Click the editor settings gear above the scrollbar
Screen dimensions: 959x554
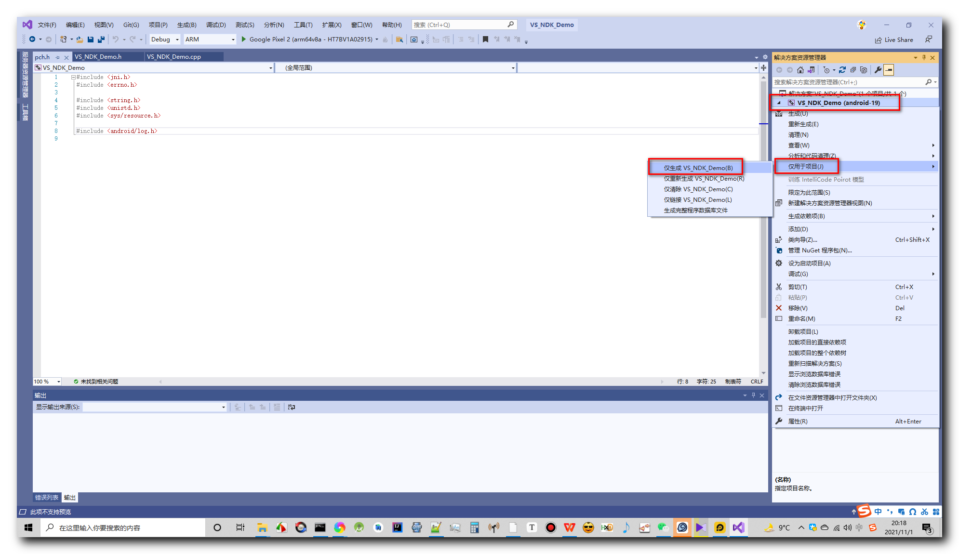pyautogui.click(x=765, y=57)
